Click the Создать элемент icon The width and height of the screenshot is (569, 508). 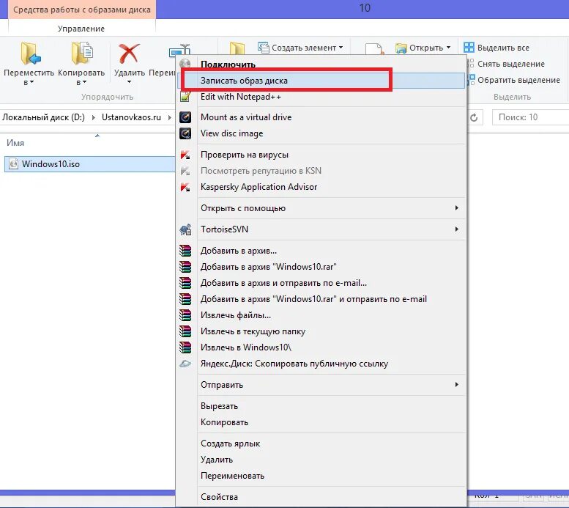[263, 47]
